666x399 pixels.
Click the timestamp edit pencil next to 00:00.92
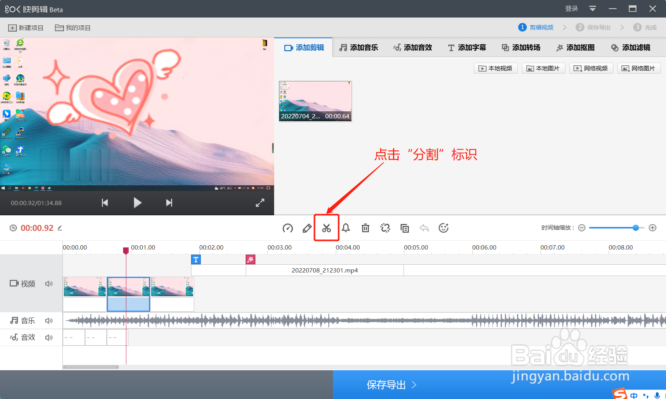pyautogui.click(x=60, y=228)
